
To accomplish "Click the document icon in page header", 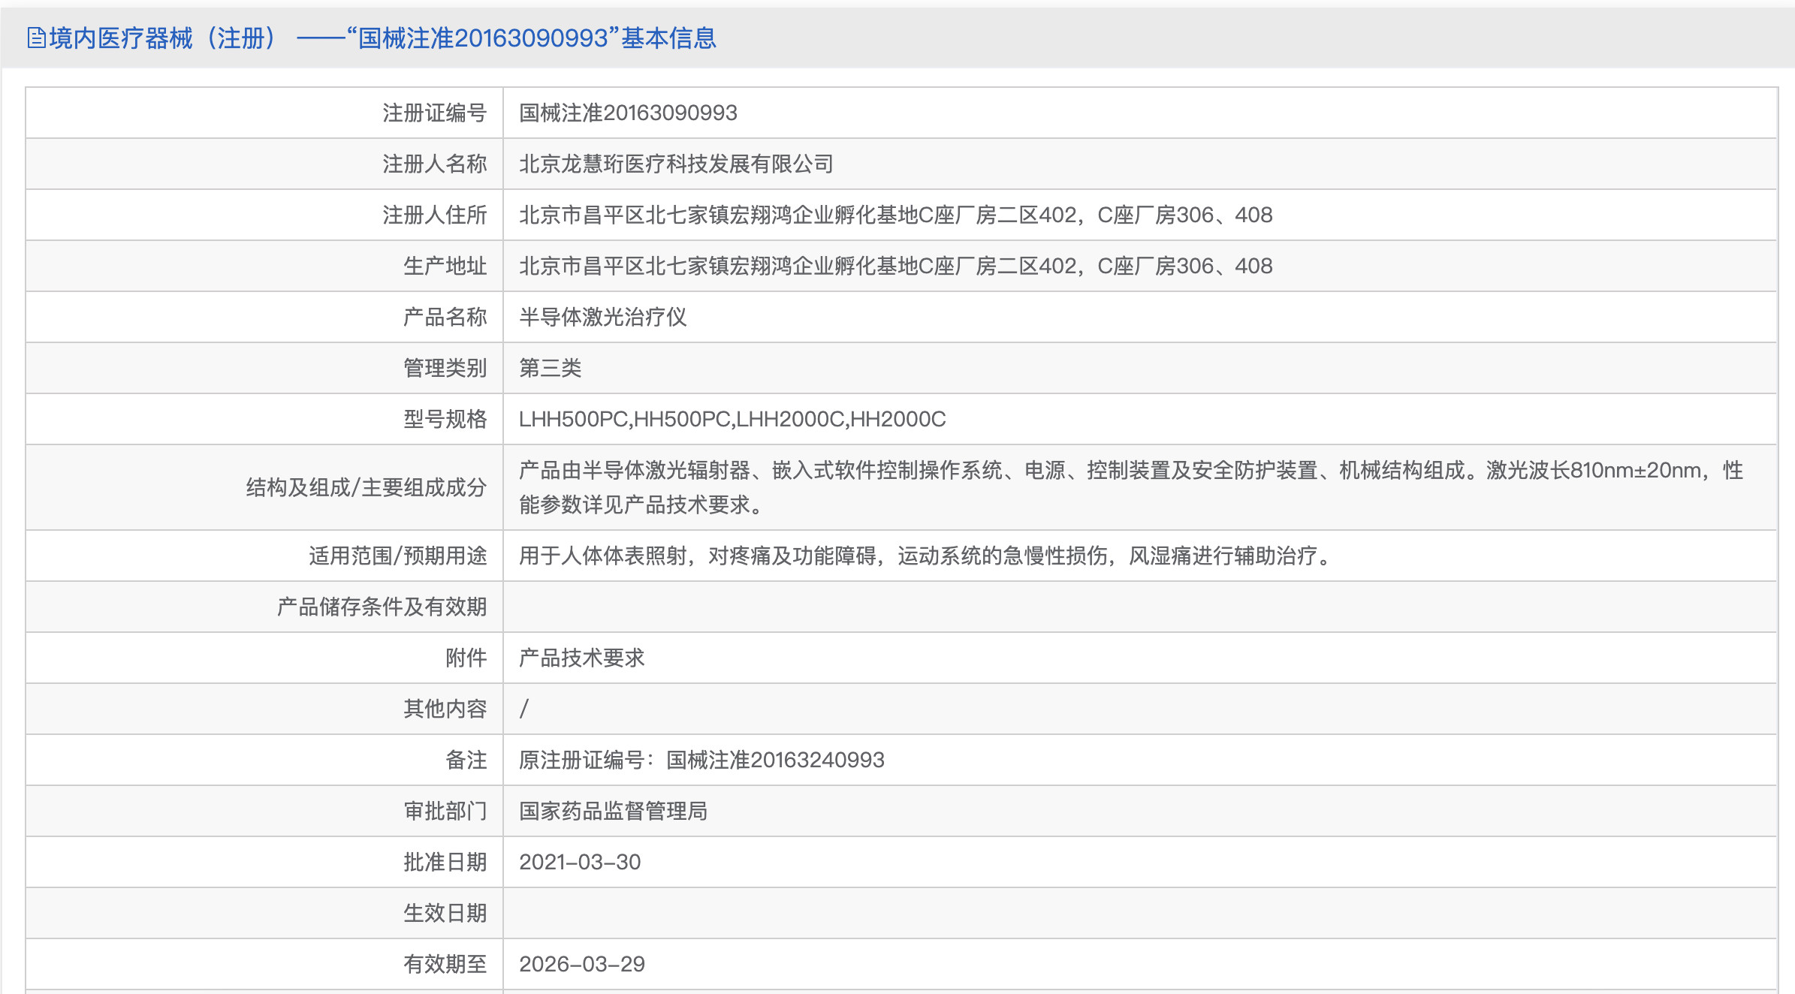I will pos(36,38).
